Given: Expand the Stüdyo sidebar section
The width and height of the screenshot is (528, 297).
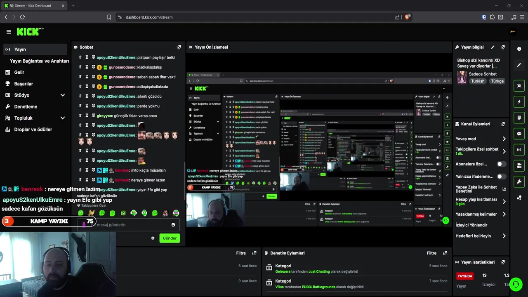Looking at the screenshot, I should click(x=63, y=95).
